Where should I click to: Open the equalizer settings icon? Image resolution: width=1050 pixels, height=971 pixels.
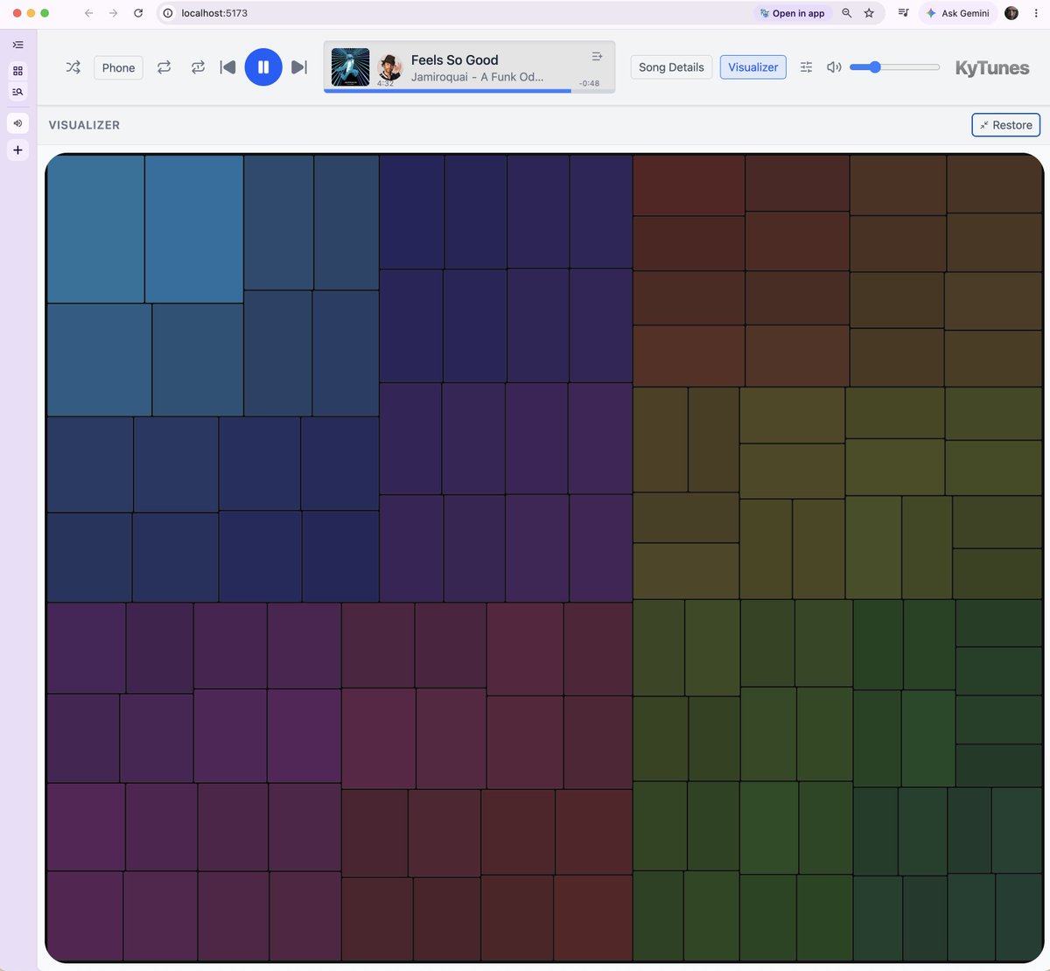[806, 67]
